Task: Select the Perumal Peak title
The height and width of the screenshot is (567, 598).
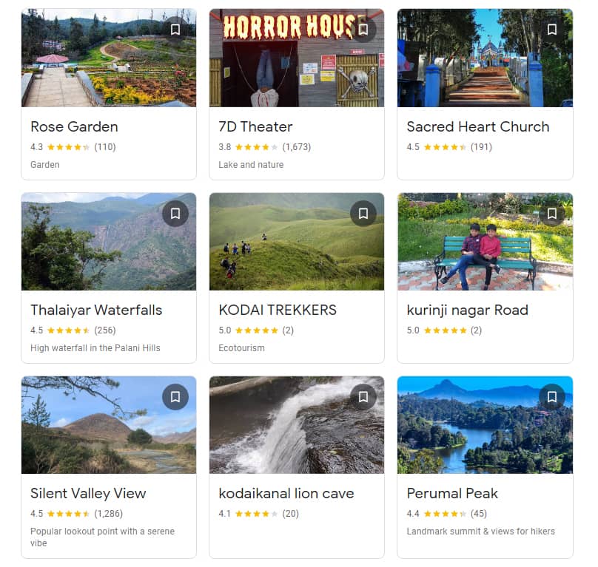Action: tap(452, 494)
